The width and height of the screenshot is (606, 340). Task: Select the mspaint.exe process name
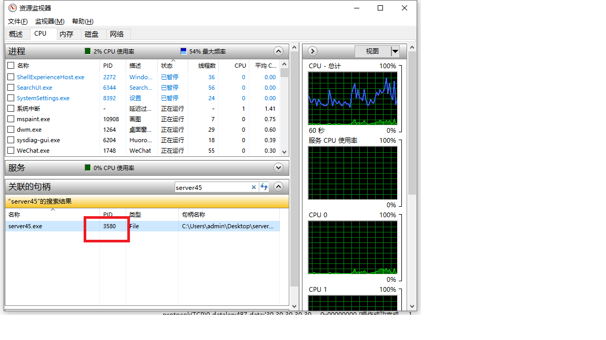point(33,119)
